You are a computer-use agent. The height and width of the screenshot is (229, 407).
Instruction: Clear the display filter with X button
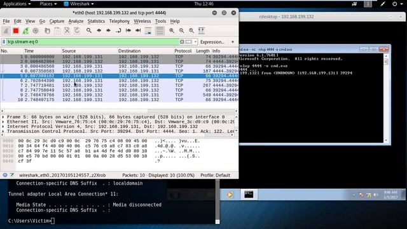point(182,42)
